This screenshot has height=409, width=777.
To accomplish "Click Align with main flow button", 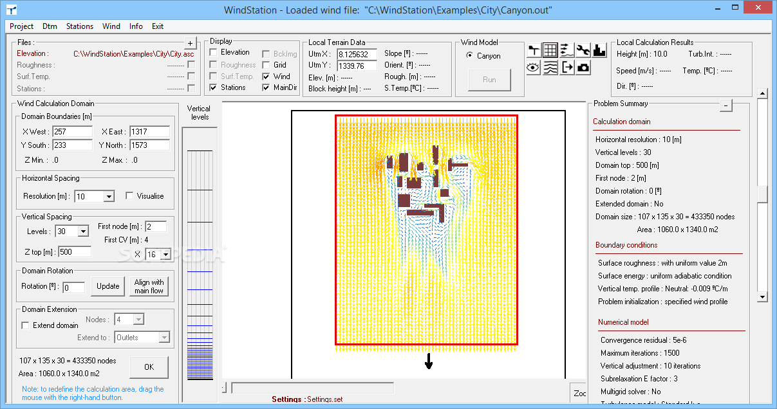I will (x=149, y=286).
